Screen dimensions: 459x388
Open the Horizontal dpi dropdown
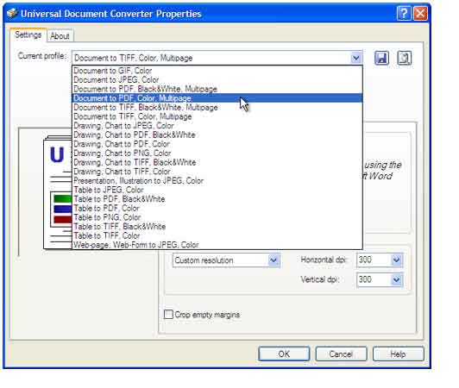[x=396, y=260]
